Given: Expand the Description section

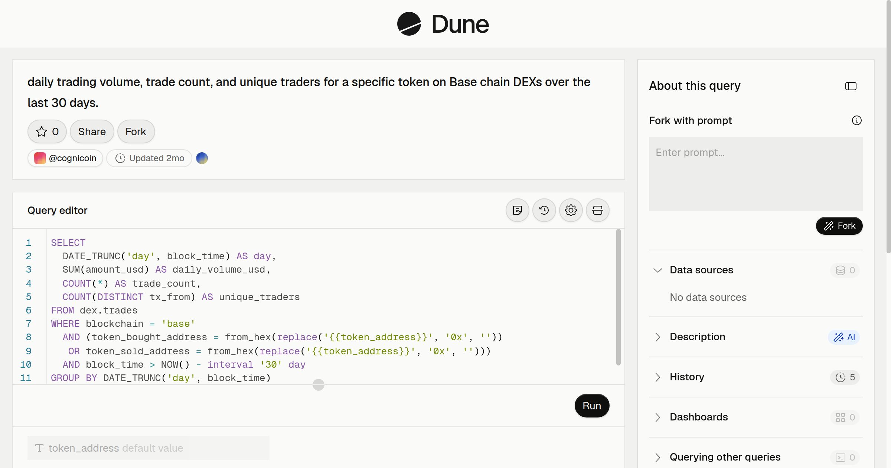Looking at the screenshot, I should pos(657,337).
